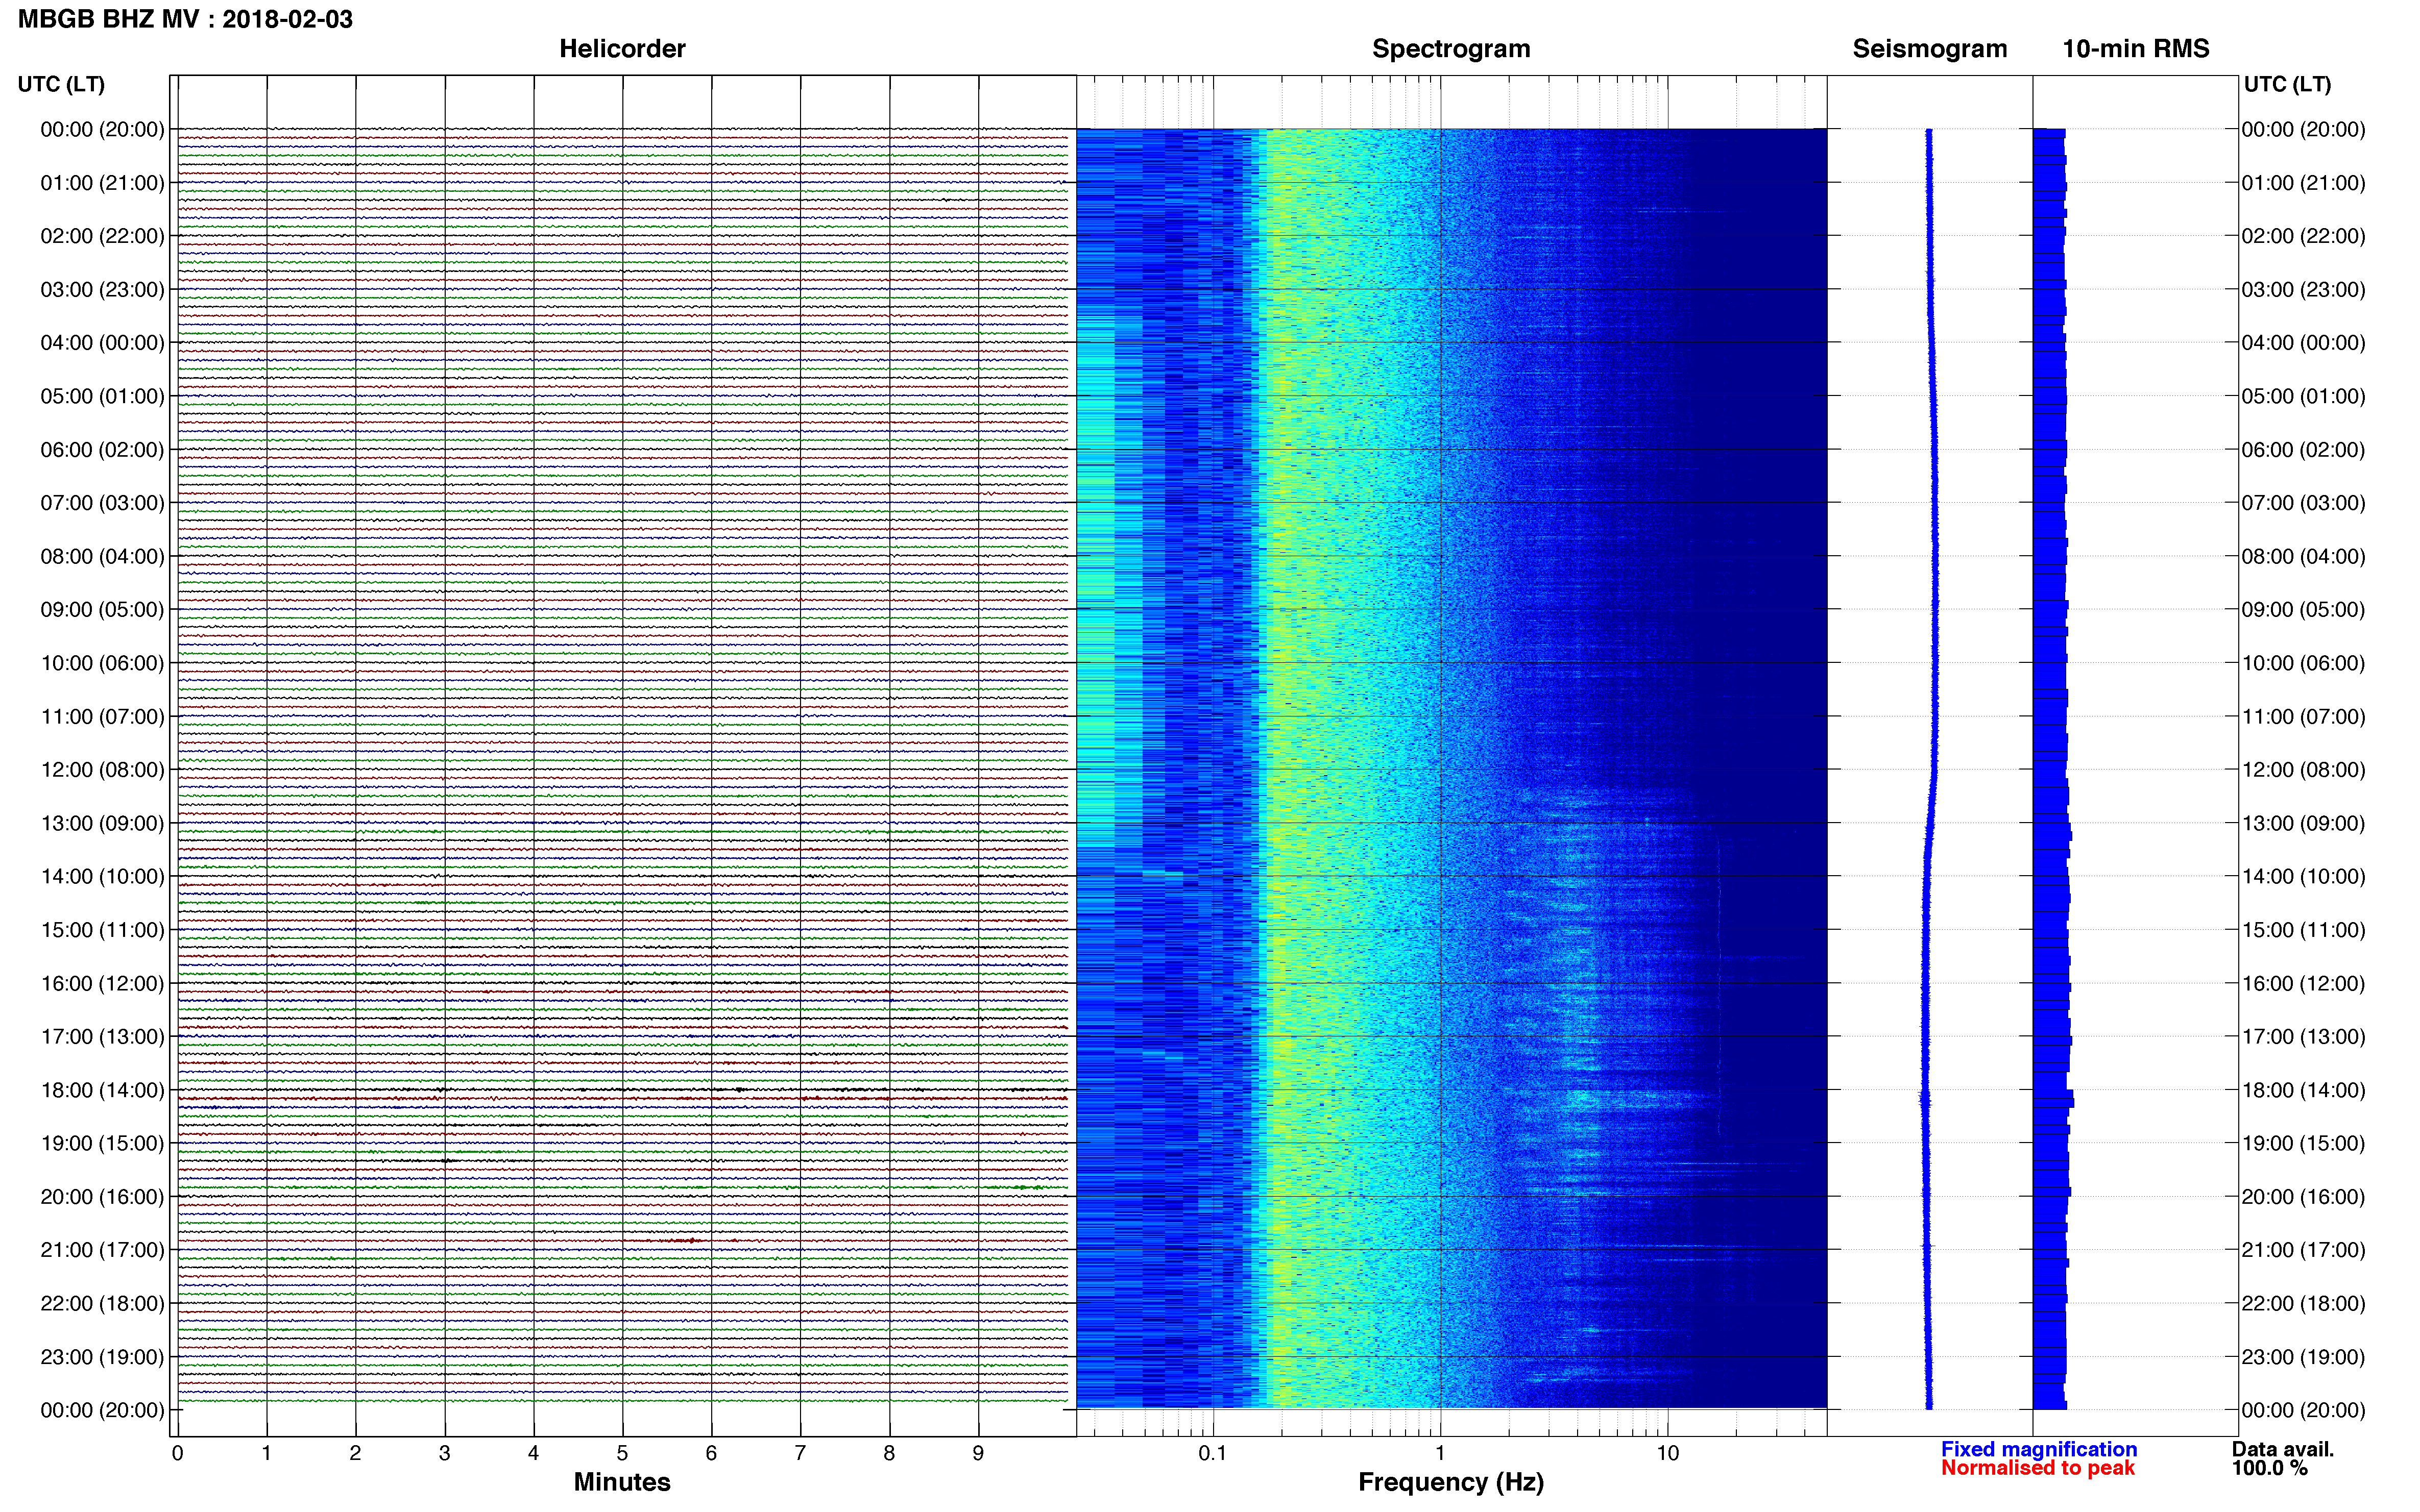Image resolution: width=2420 pixels, height=1512 pixels.
Task: Click '09:00 (05:00)' on the Helicorder time axis
Action: [102, 610]
